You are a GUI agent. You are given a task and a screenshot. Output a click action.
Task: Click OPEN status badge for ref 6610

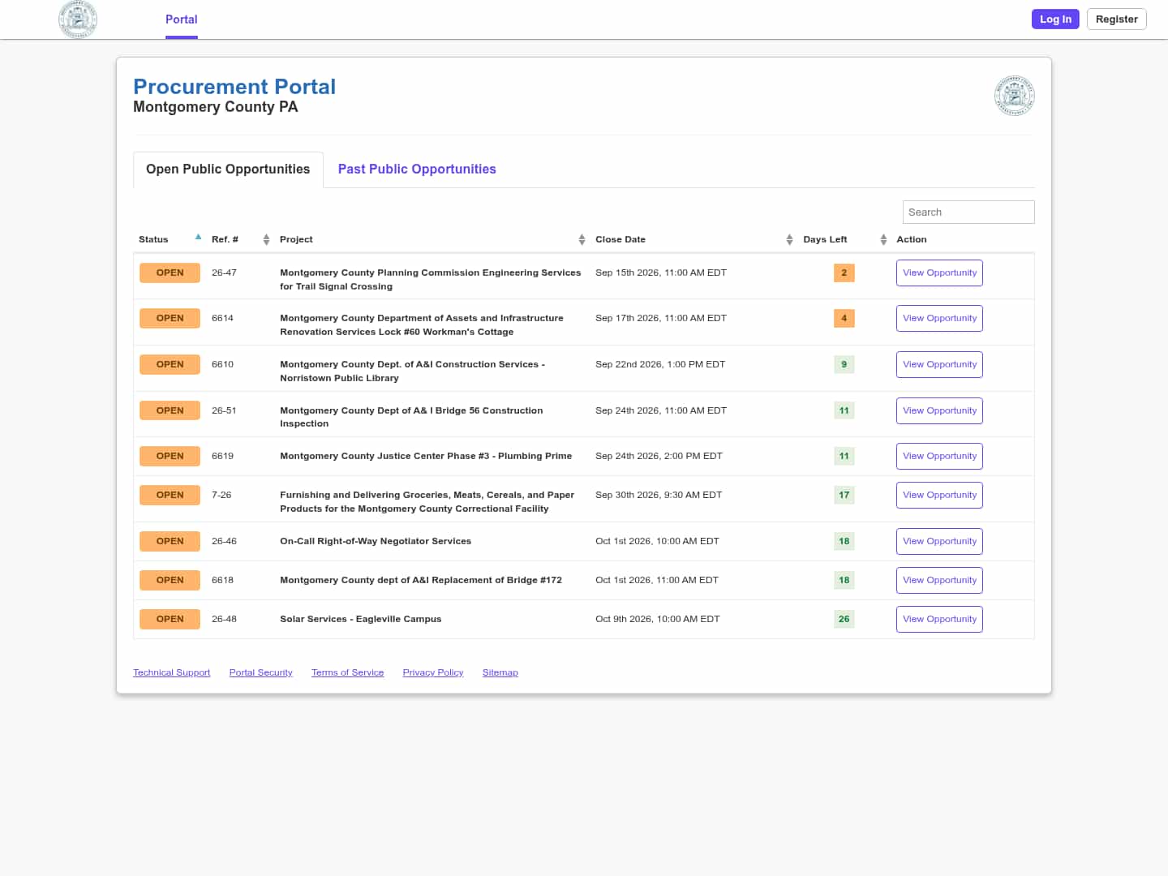point(170,365)
